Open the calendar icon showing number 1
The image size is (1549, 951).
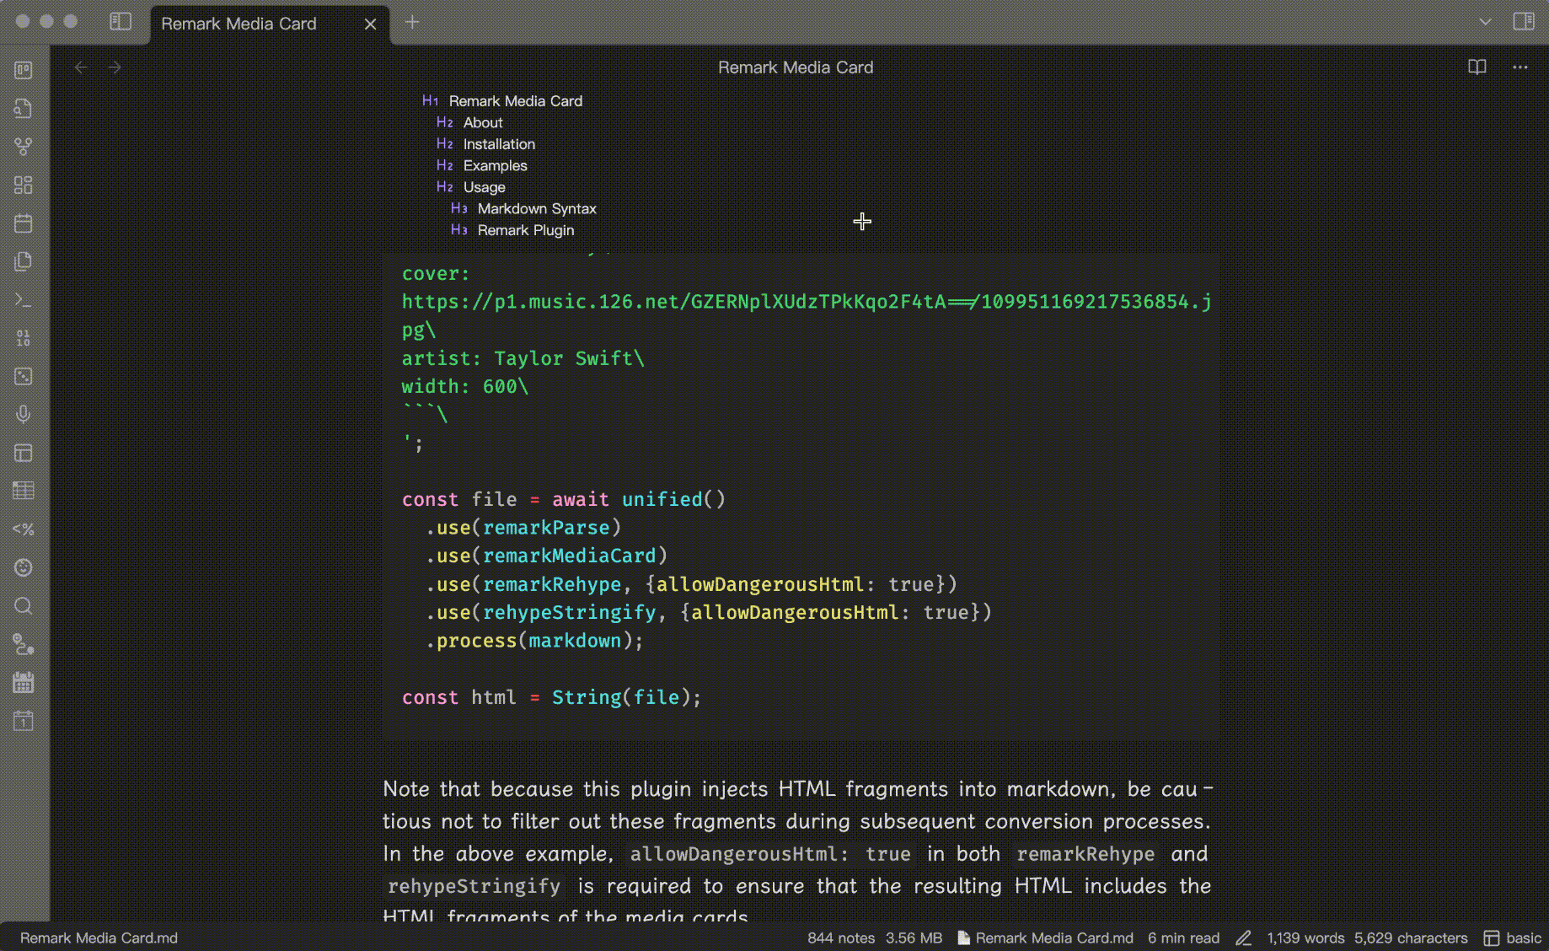click(24, 721)
